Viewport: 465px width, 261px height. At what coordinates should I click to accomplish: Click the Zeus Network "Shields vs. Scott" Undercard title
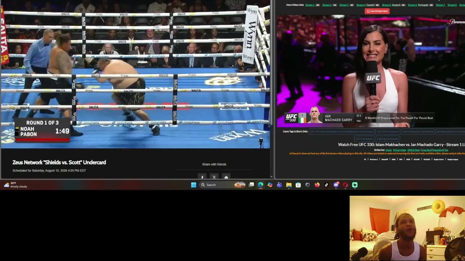[x=59, y=162]
